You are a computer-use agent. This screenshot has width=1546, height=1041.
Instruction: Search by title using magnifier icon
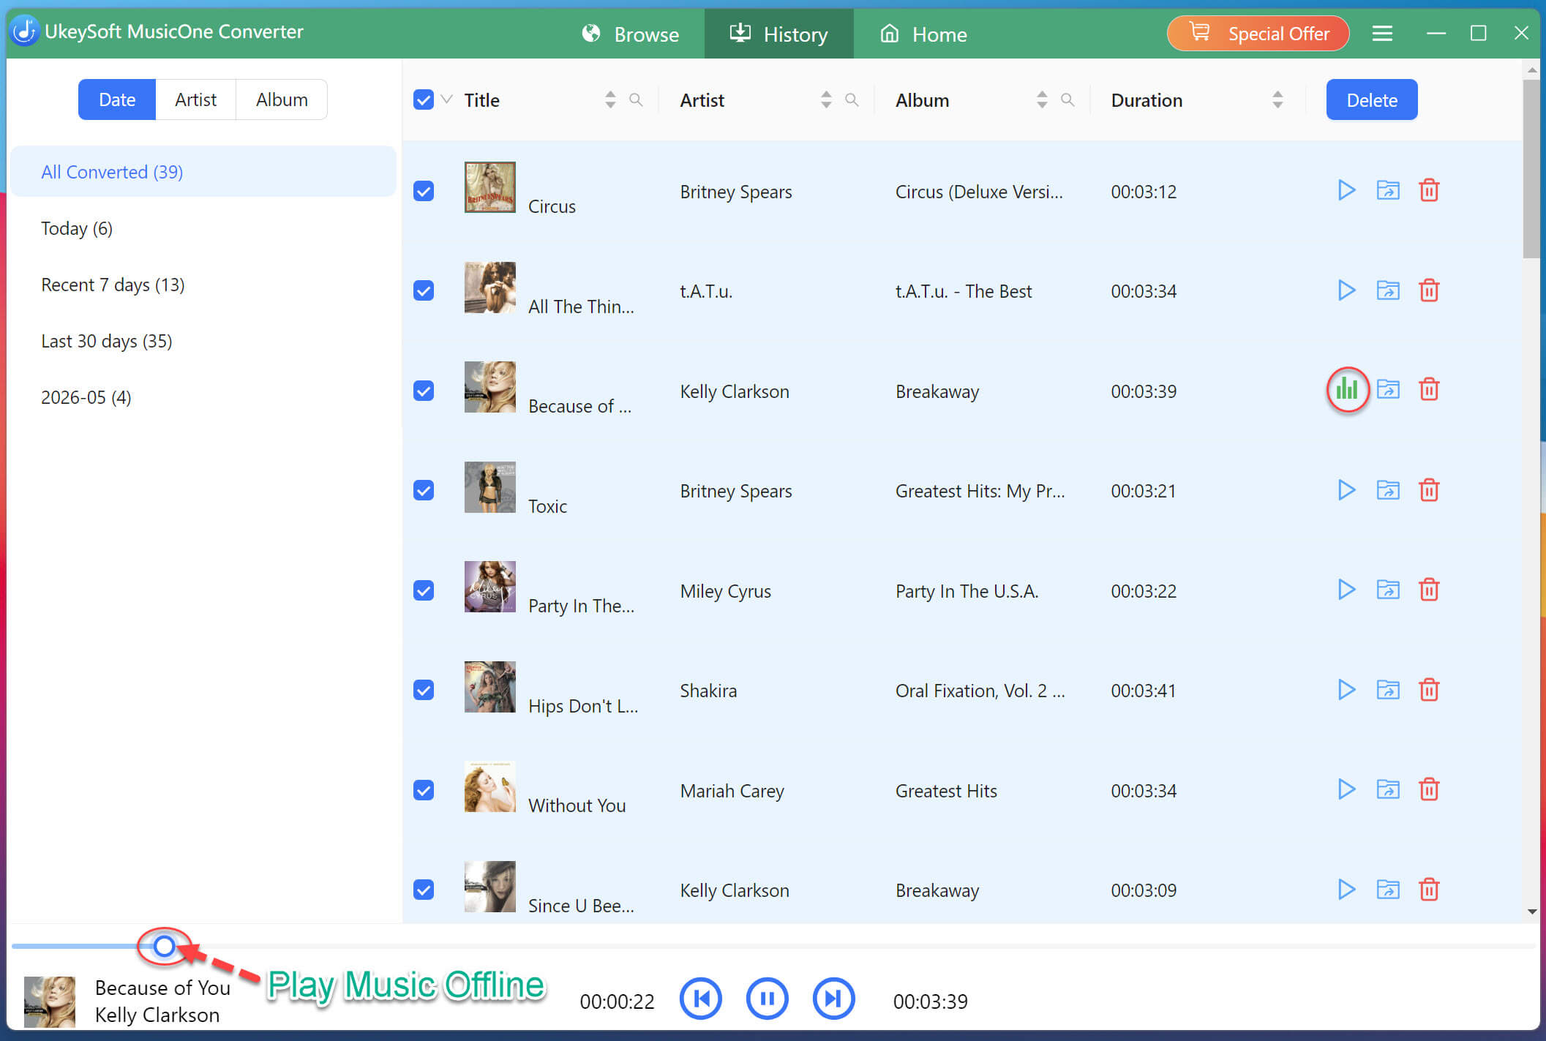coord(636,99)
